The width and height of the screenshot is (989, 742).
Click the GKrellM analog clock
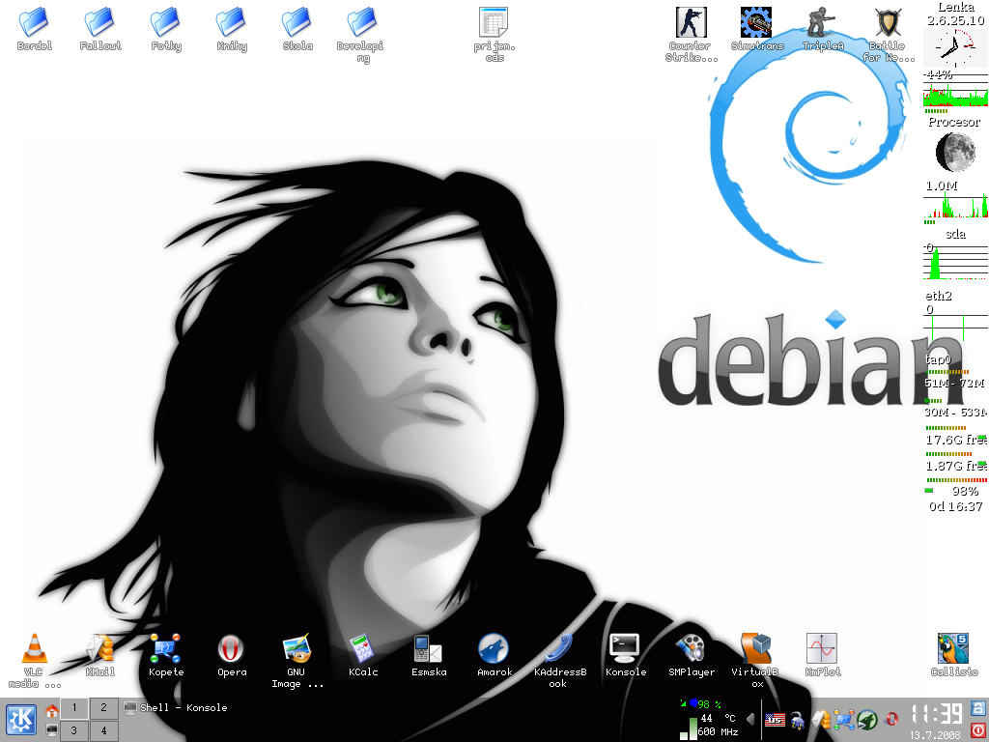click(x=955, y=48)
